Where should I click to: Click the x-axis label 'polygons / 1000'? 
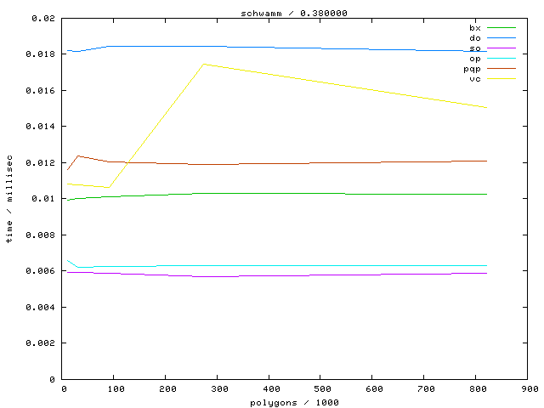click(293, 402)
